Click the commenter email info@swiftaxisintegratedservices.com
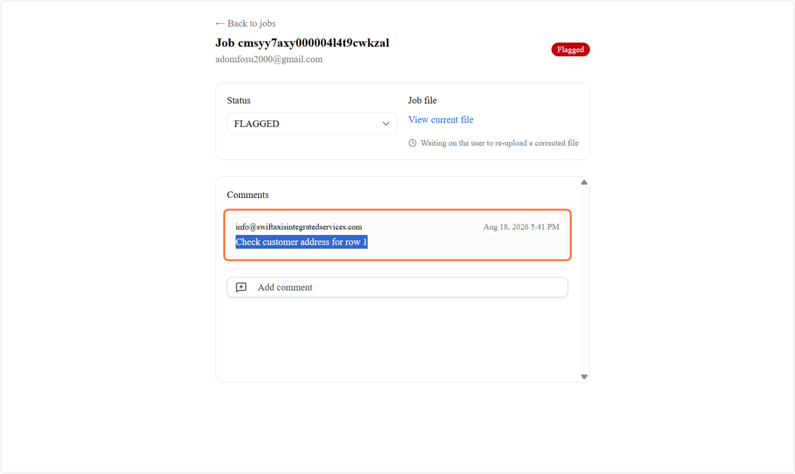This screenshot has height=474, width=795. 299,227
